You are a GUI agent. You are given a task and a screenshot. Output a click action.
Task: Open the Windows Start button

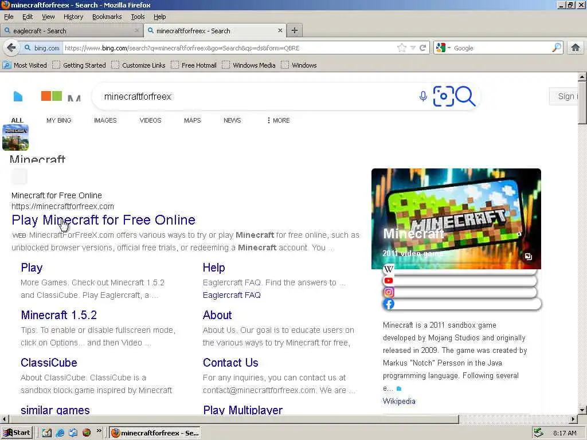coord(17,433)
